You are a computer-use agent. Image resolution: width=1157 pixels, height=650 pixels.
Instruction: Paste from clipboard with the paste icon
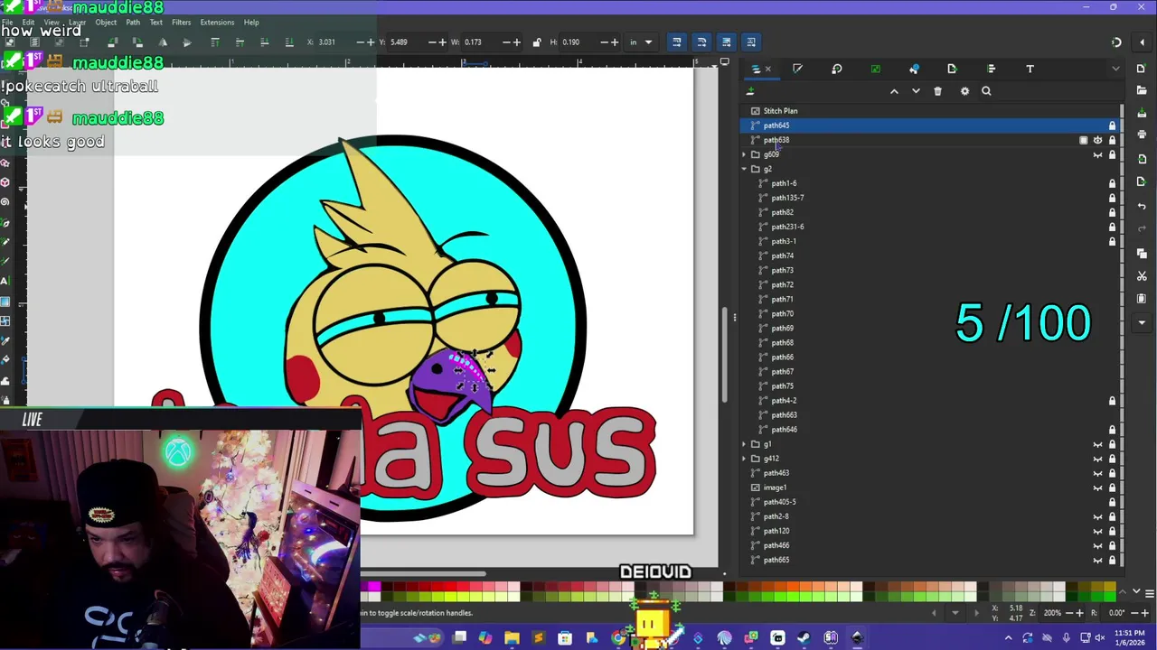click(x=1142, y=298)
